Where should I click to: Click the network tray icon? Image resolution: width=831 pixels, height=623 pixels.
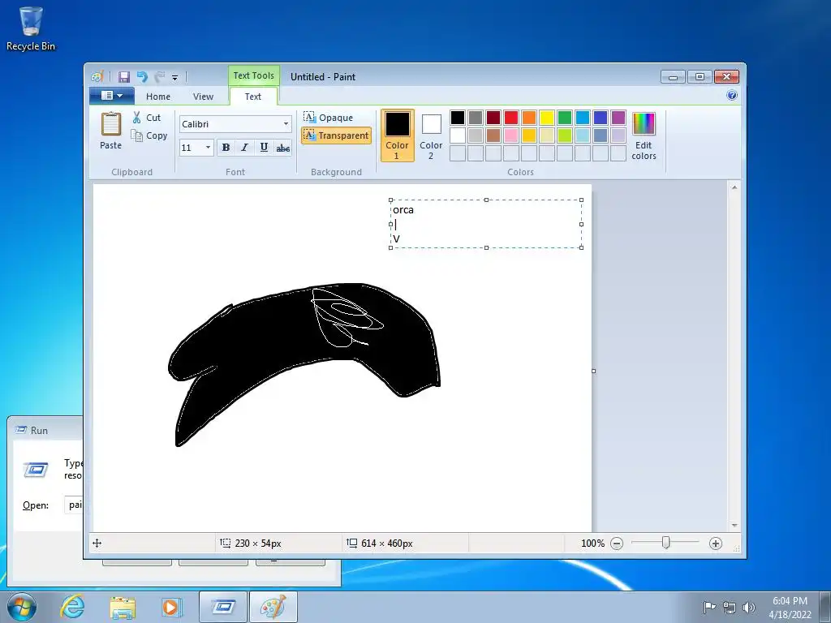(730, 607)
